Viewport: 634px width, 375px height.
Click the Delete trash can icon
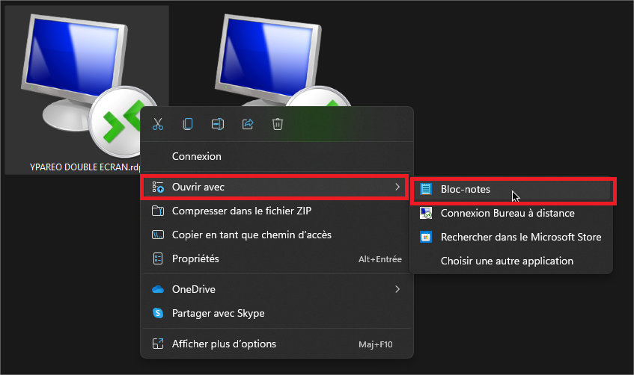tap(278, 124)
